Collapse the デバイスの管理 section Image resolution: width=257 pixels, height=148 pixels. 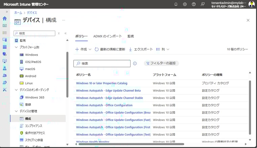(16, 111)
